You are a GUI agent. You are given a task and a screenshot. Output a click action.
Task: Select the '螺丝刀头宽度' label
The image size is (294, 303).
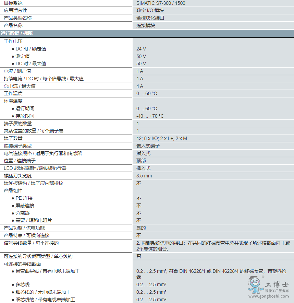(x=18, y=176)
